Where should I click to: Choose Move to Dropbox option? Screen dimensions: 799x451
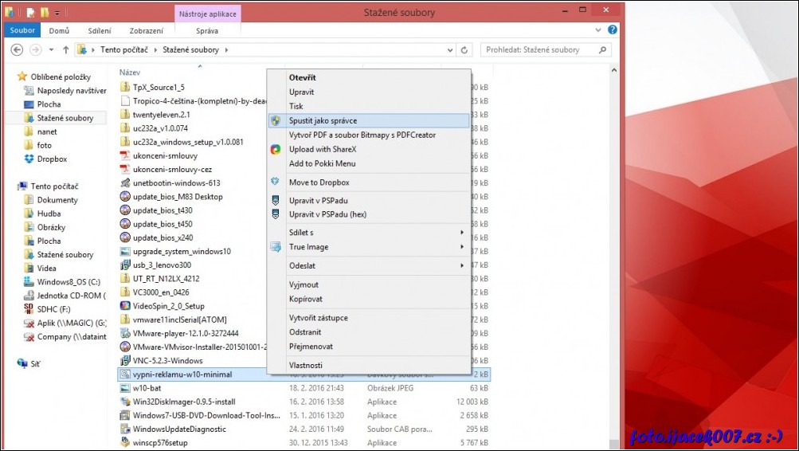(x=319, y=182)
